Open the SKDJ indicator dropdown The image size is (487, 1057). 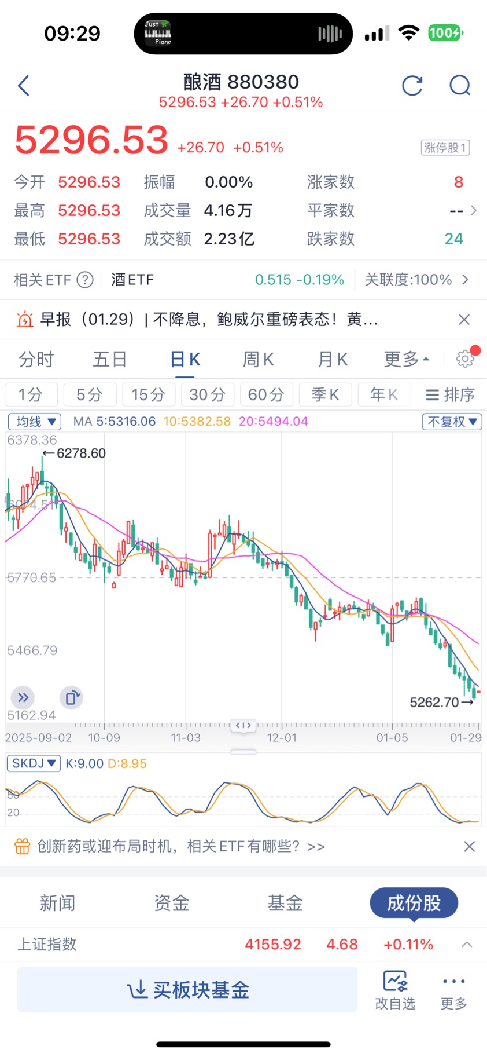point(34,763)
